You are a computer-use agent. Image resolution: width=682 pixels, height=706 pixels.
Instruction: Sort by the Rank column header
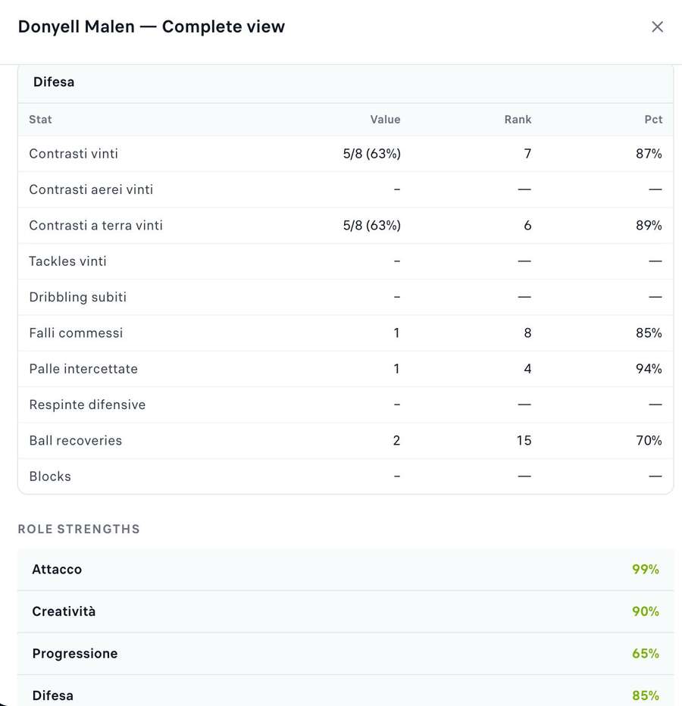coord(518,120)
